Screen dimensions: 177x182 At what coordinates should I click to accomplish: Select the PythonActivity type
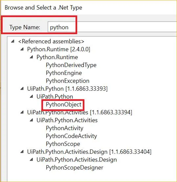coord(65,128)
